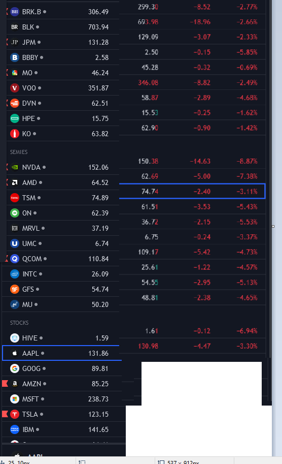Viewport: 282px width, 464px height.
Task: Open the IBM symbol row
Action: (x=62, y=429)
